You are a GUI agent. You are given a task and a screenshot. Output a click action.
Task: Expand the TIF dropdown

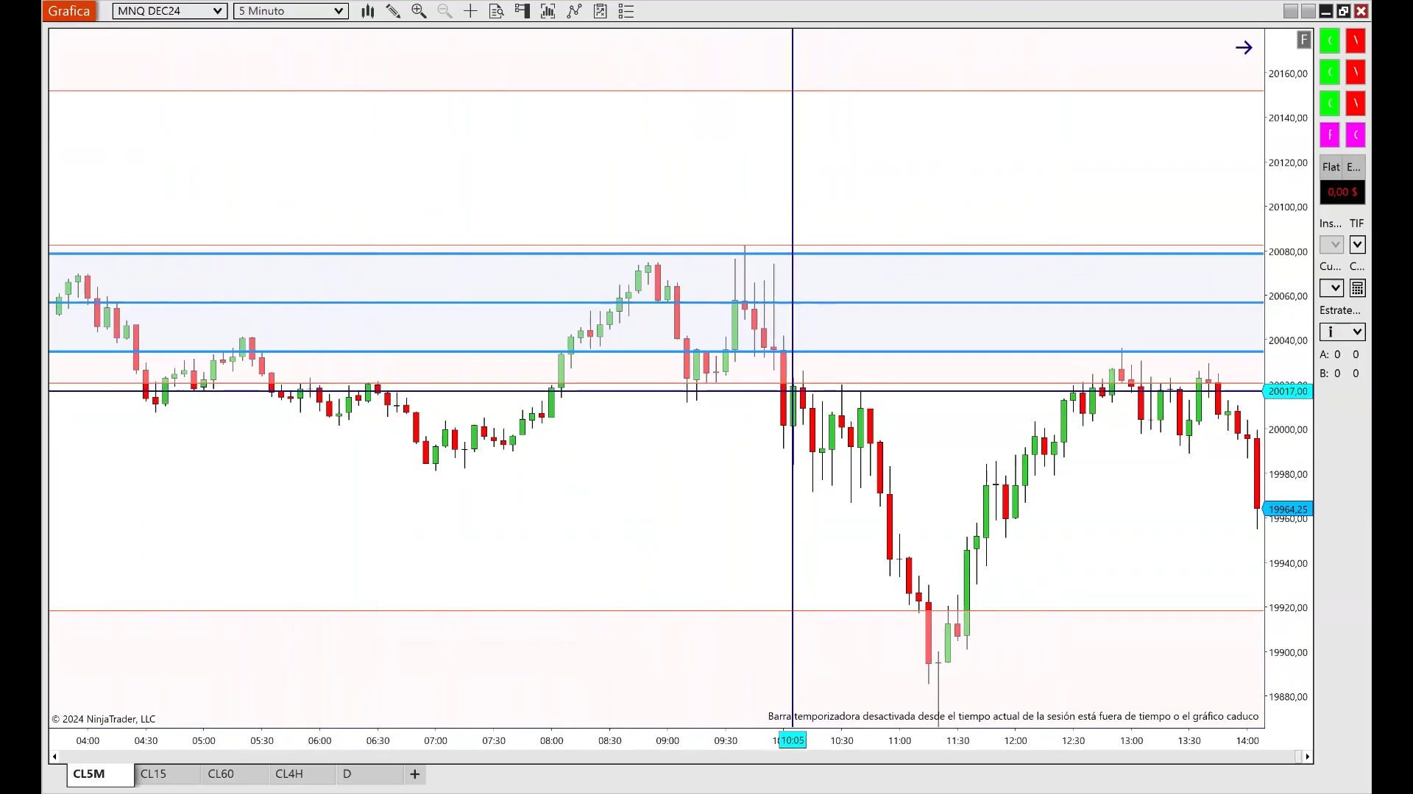click(x=1358, y=244)
